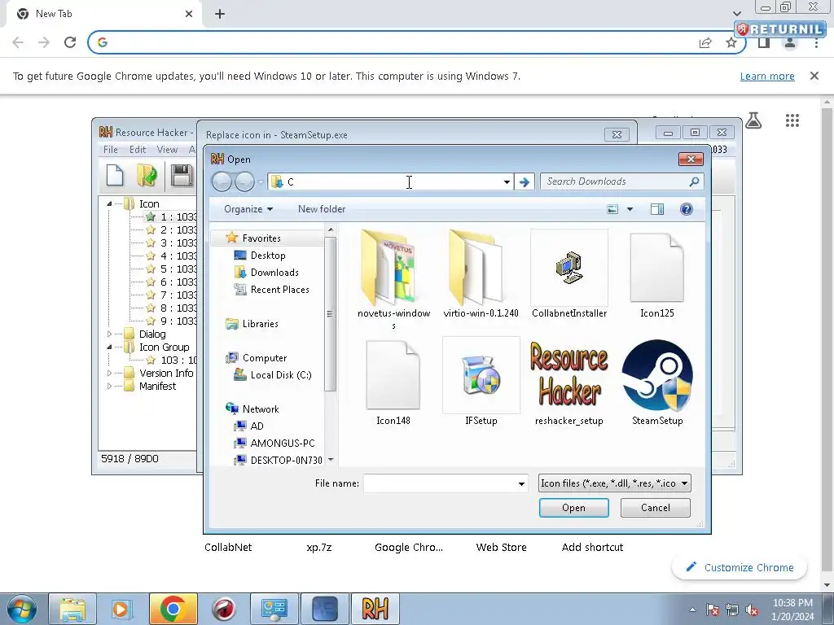
Task: Open the File name history dropdown arrow
Action: click(x=521, y=483)
